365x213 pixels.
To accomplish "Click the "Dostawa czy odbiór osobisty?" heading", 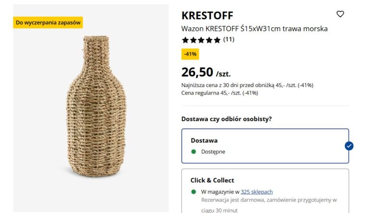I will click(230, 119).
